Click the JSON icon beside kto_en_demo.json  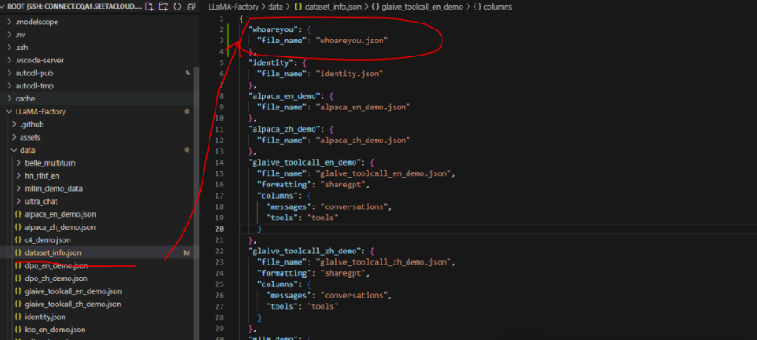[18, 330]
